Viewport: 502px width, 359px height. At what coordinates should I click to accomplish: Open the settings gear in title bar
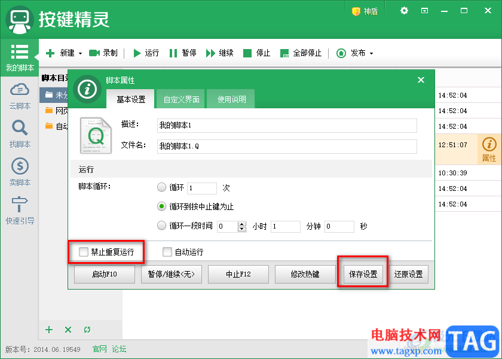point(404,11)
